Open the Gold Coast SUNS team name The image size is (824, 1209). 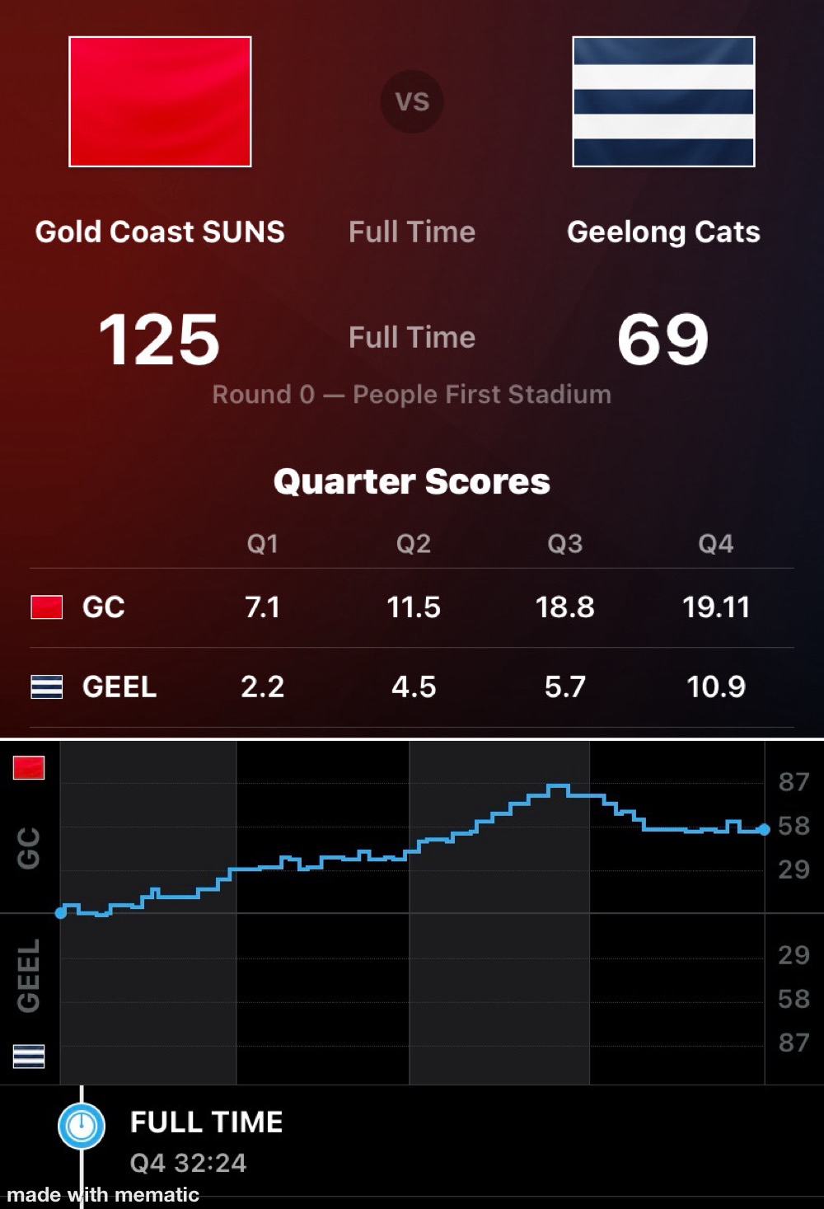click(x=160, y=232)
